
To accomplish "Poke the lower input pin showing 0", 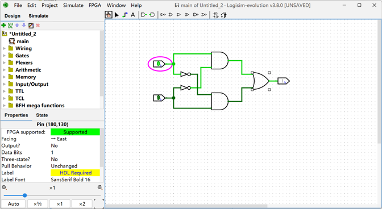I will (x=159, y=98).
